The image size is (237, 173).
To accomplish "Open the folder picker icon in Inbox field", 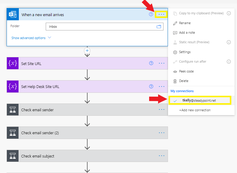I will pos(159,27).
